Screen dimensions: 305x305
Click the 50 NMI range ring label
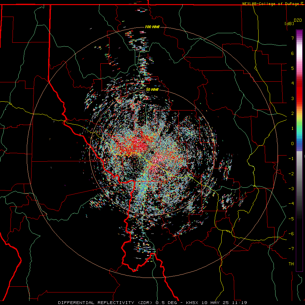pos(152,90)
